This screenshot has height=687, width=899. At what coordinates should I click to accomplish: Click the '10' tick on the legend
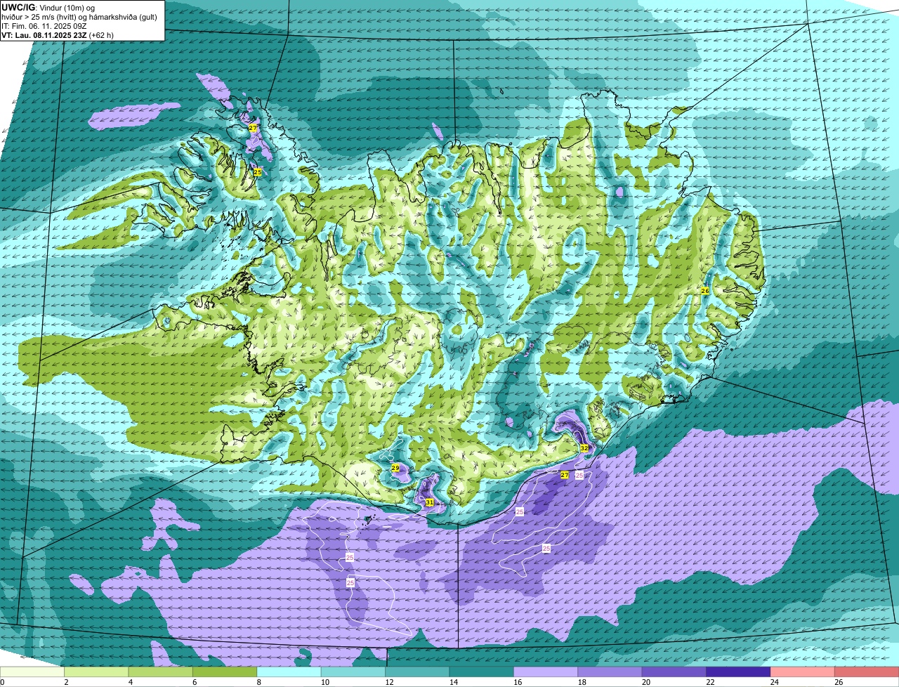point(324,682)
